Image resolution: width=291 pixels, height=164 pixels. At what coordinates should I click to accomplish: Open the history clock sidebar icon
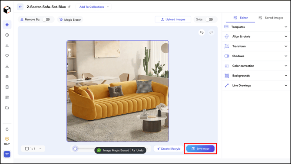tap(7, 35)
